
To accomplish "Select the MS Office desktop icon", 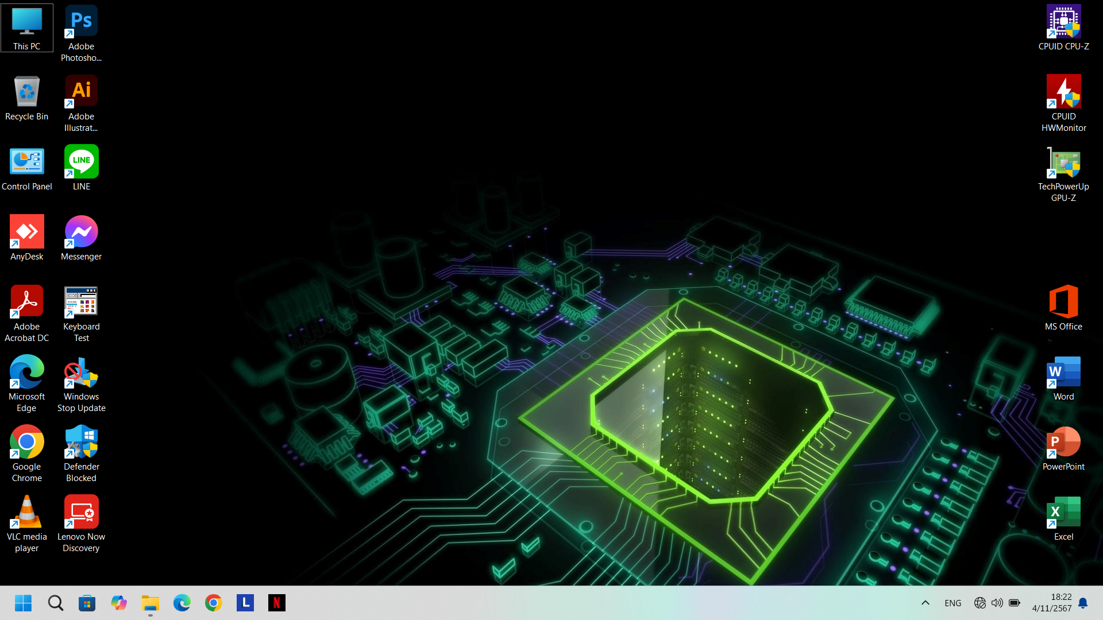I will coord(1063,308).
